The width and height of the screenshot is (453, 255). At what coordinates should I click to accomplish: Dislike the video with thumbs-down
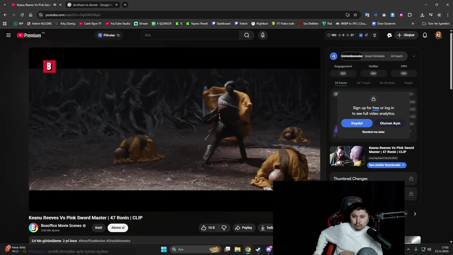224,228
